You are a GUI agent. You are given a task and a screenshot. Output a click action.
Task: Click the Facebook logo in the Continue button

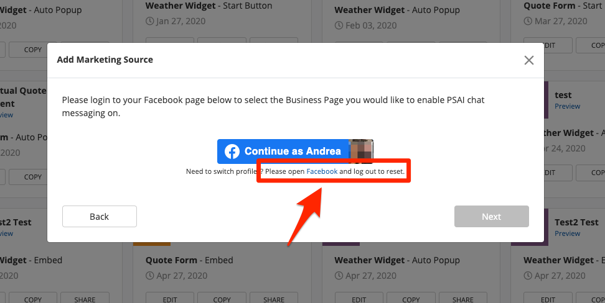232,151
